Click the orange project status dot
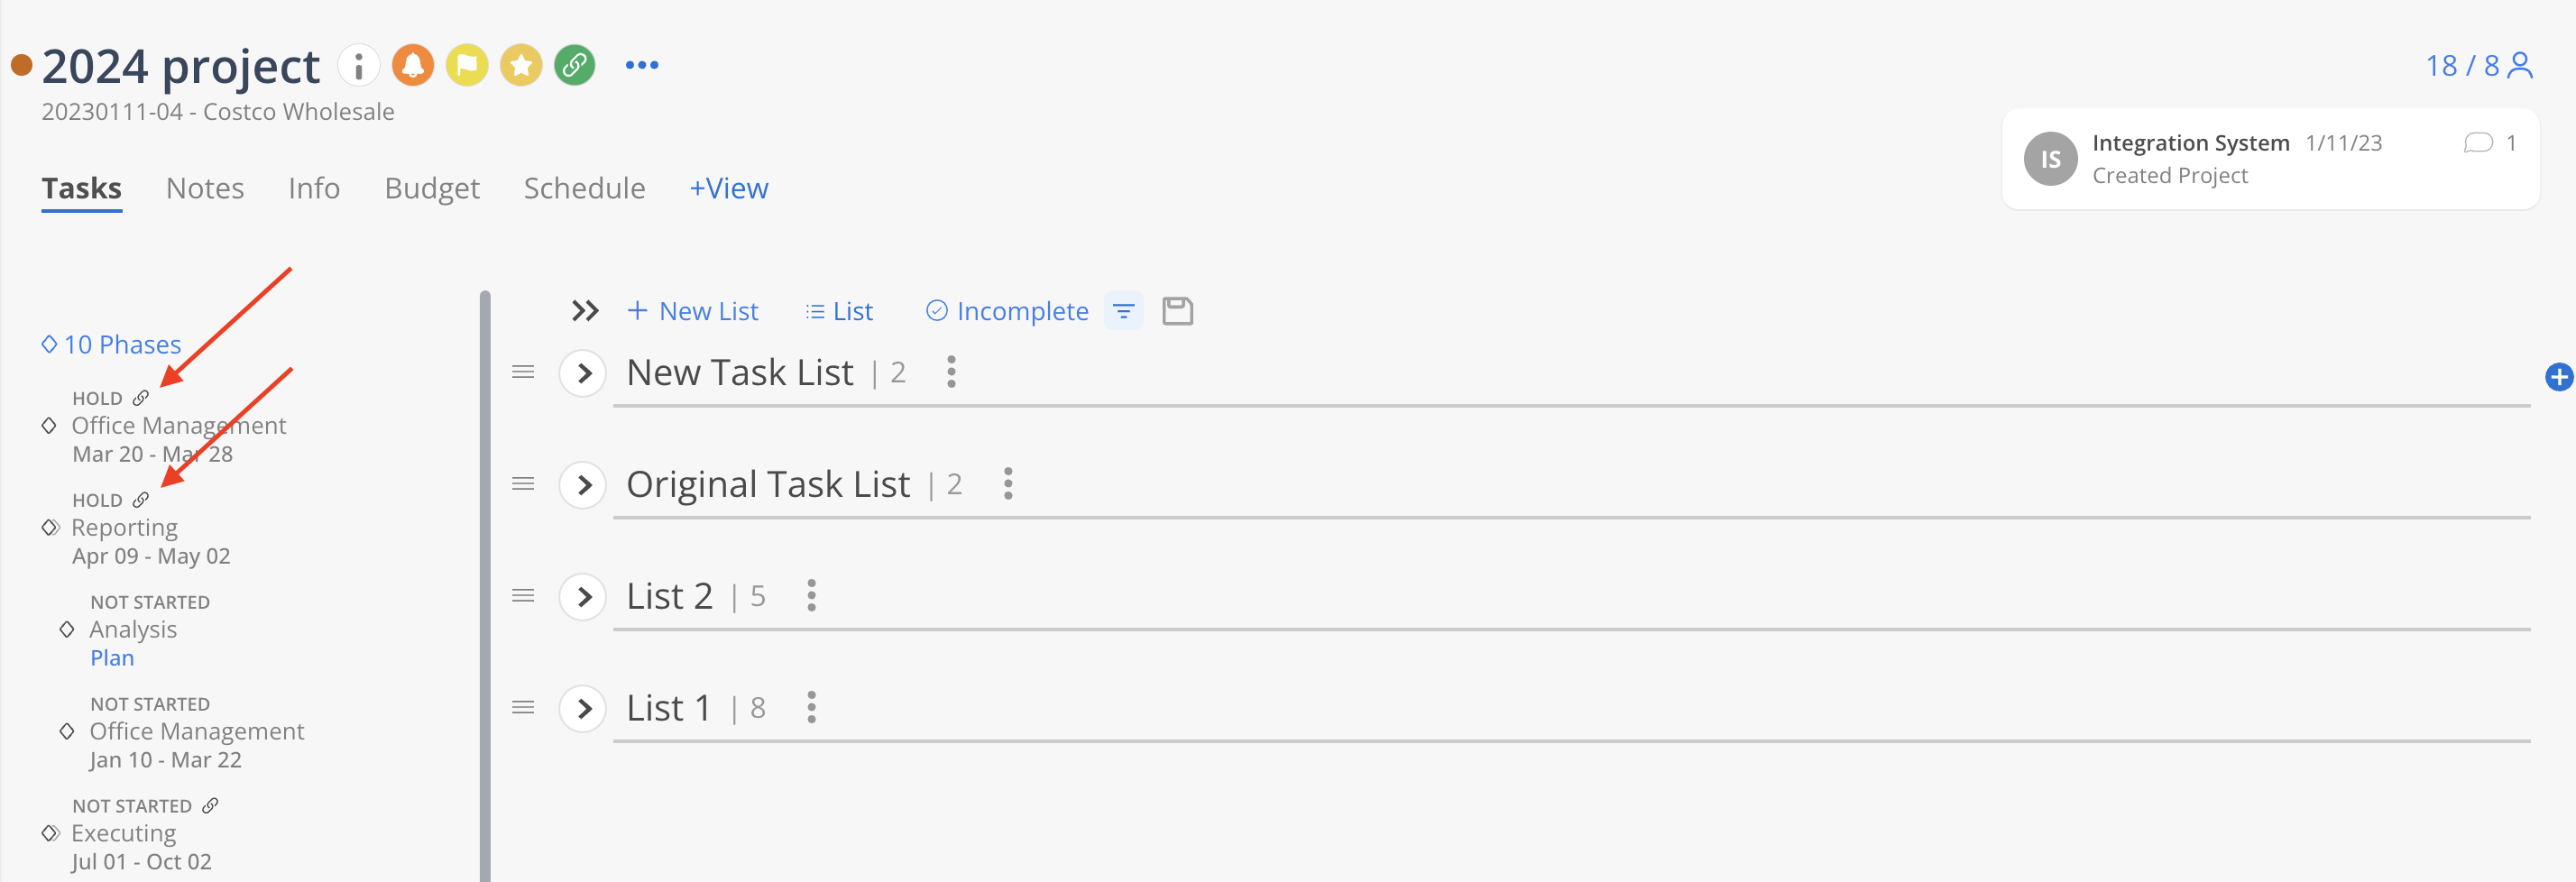The height and width of the screenshot is (882, 2576). click(21, 66)
